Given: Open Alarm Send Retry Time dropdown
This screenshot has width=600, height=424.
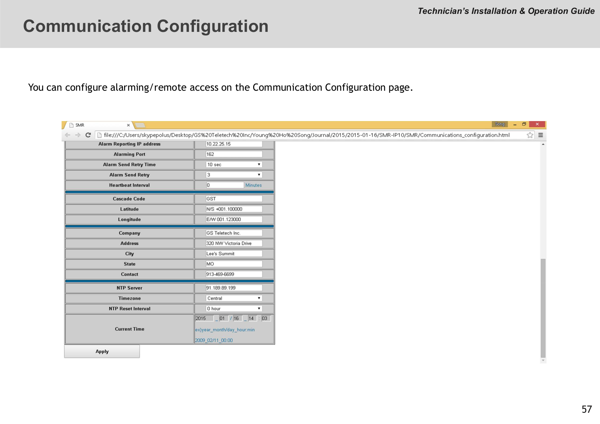Looking at the screenshot, I should [234, 165].
